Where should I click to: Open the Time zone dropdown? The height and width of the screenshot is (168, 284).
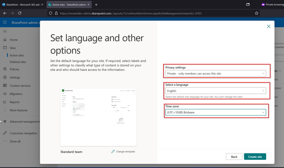[x=215, y=112]
